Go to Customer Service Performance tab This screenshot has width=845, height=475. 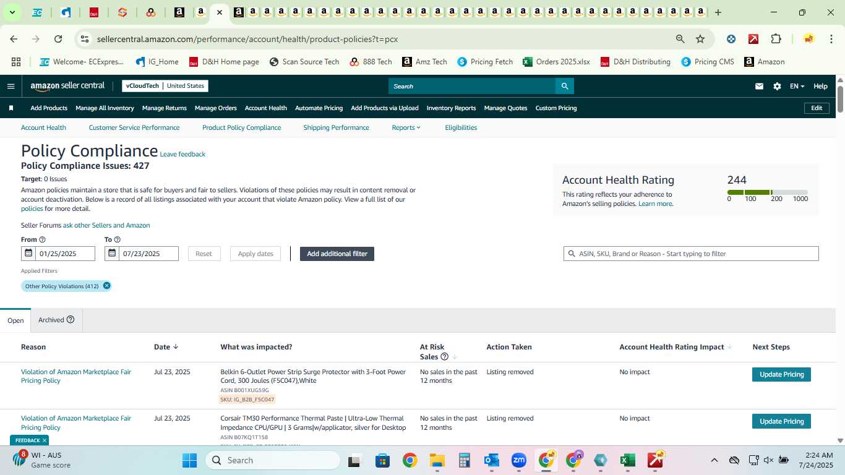click(134, 127)
